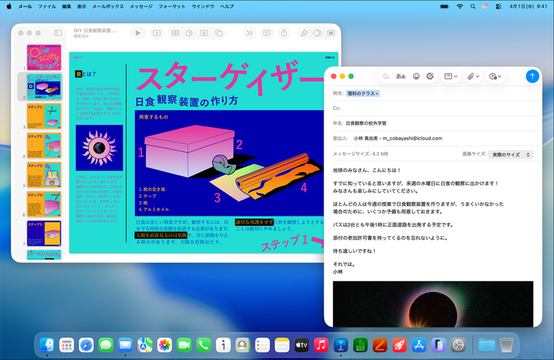Toggle the Animate inspector panel
This screenshot has height=360, width=554.
(317, 33)
